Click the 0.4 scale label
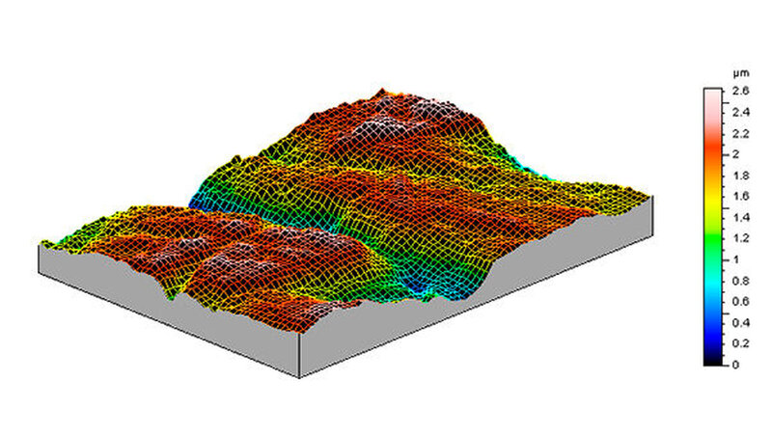 point(740,323)
